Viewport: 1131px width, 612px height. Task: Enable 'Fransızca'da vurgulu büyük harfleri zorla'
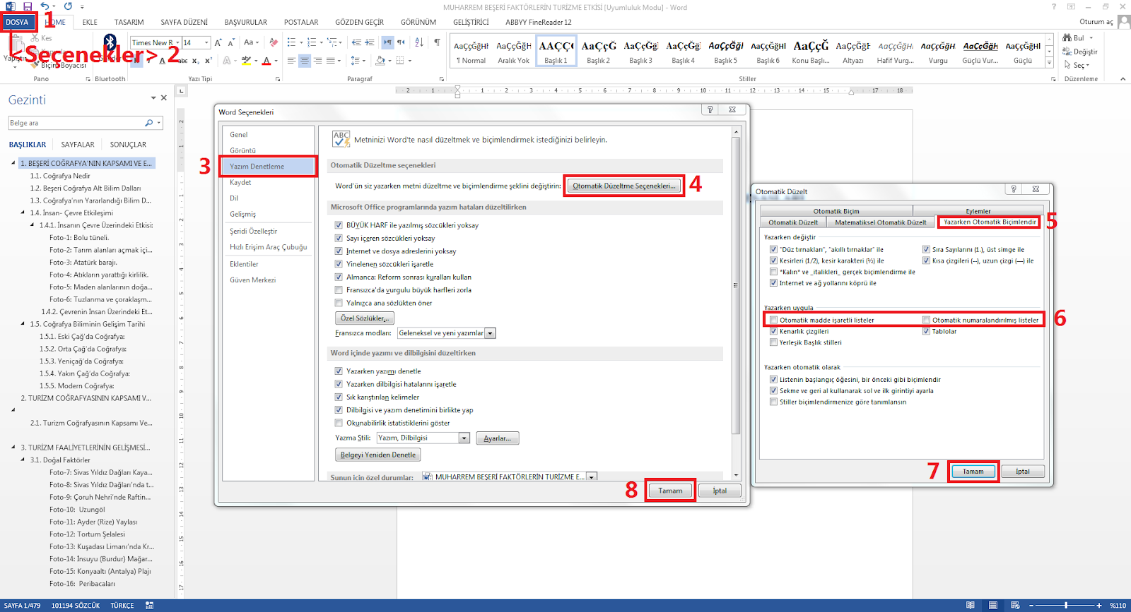339,290
